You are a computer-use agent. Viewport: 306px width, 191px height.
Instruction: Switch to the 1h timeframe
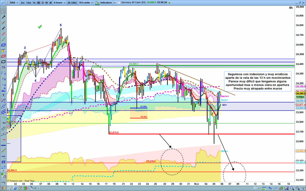click(x=34, y=2)
